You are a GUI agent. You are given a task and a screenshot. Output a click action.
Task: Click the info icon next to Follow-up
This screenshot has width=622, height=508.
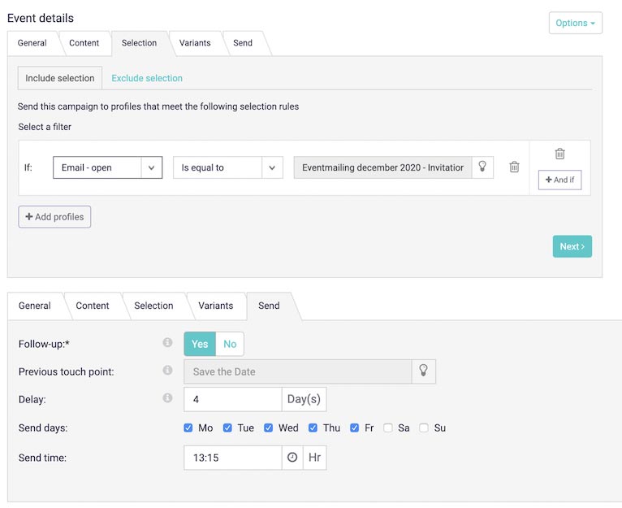click(167, 344)
